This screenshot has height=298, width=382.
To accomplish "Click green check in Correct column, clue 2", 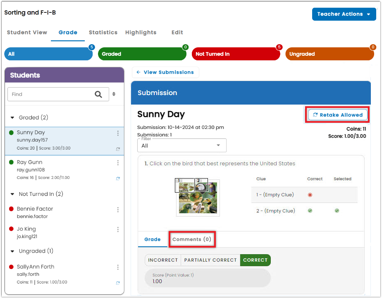I will coord(310,211).
